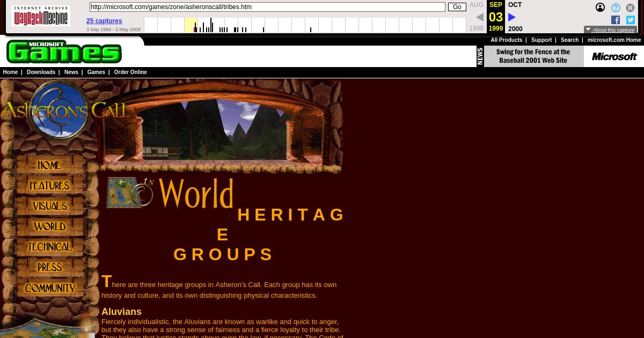Go to microsoft.com Home link
The width and height of the screenshot is (644, 338).
(614, 40)
